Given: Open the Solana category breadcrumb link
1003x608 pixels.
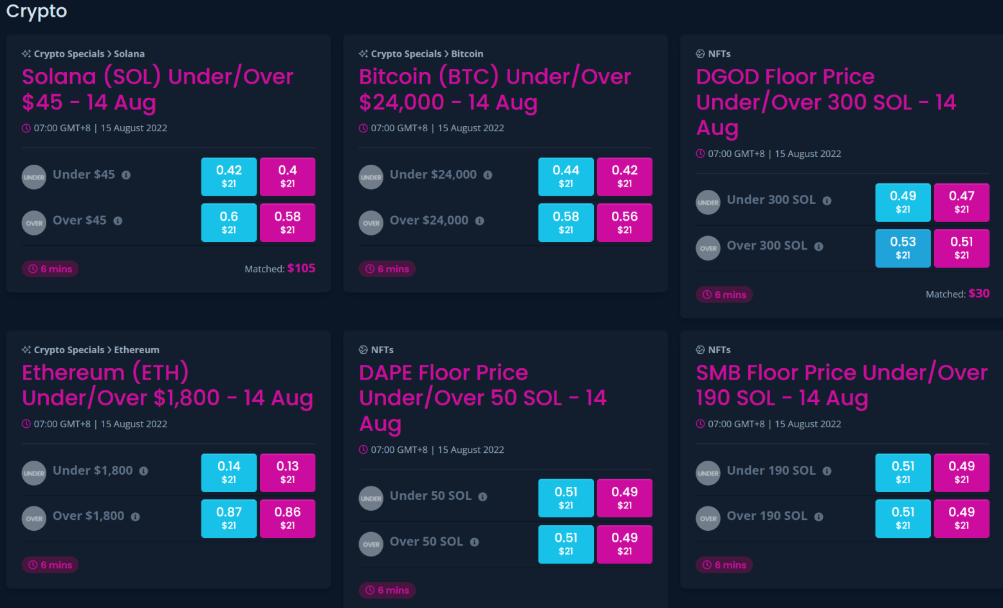Looking at the screenshot, I should pyautogui.click(x=129, y=54).
